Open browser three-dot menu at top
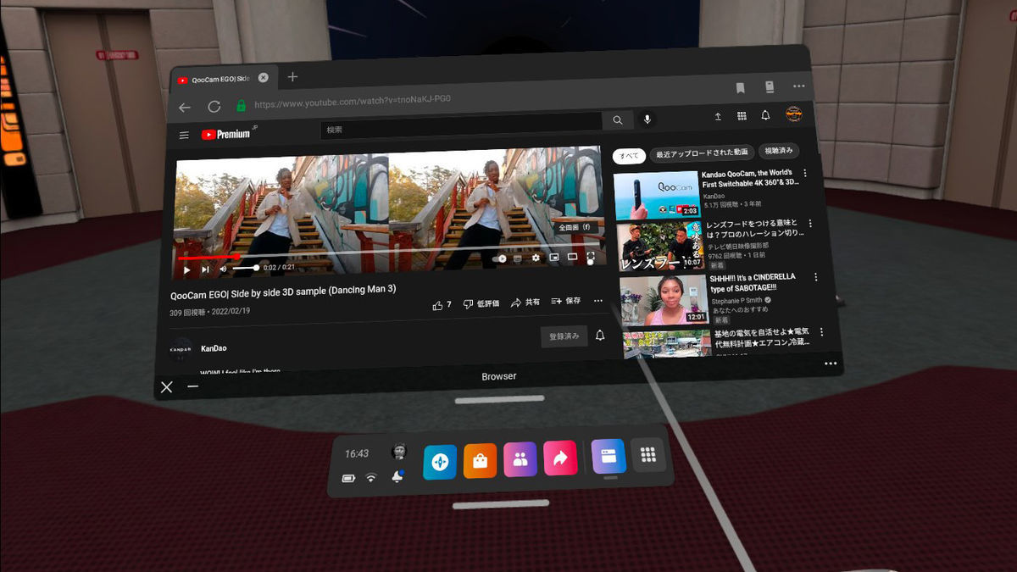This screenshot has width=1017, height=572. pyautogui.click(x=799, y=86)
